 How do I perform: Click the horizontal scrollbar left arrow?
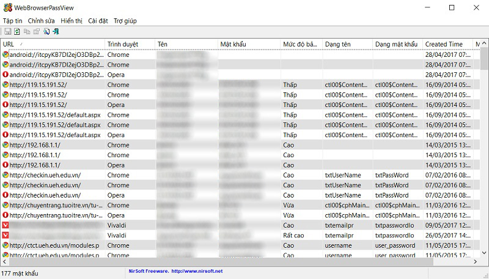coord(4,261)
